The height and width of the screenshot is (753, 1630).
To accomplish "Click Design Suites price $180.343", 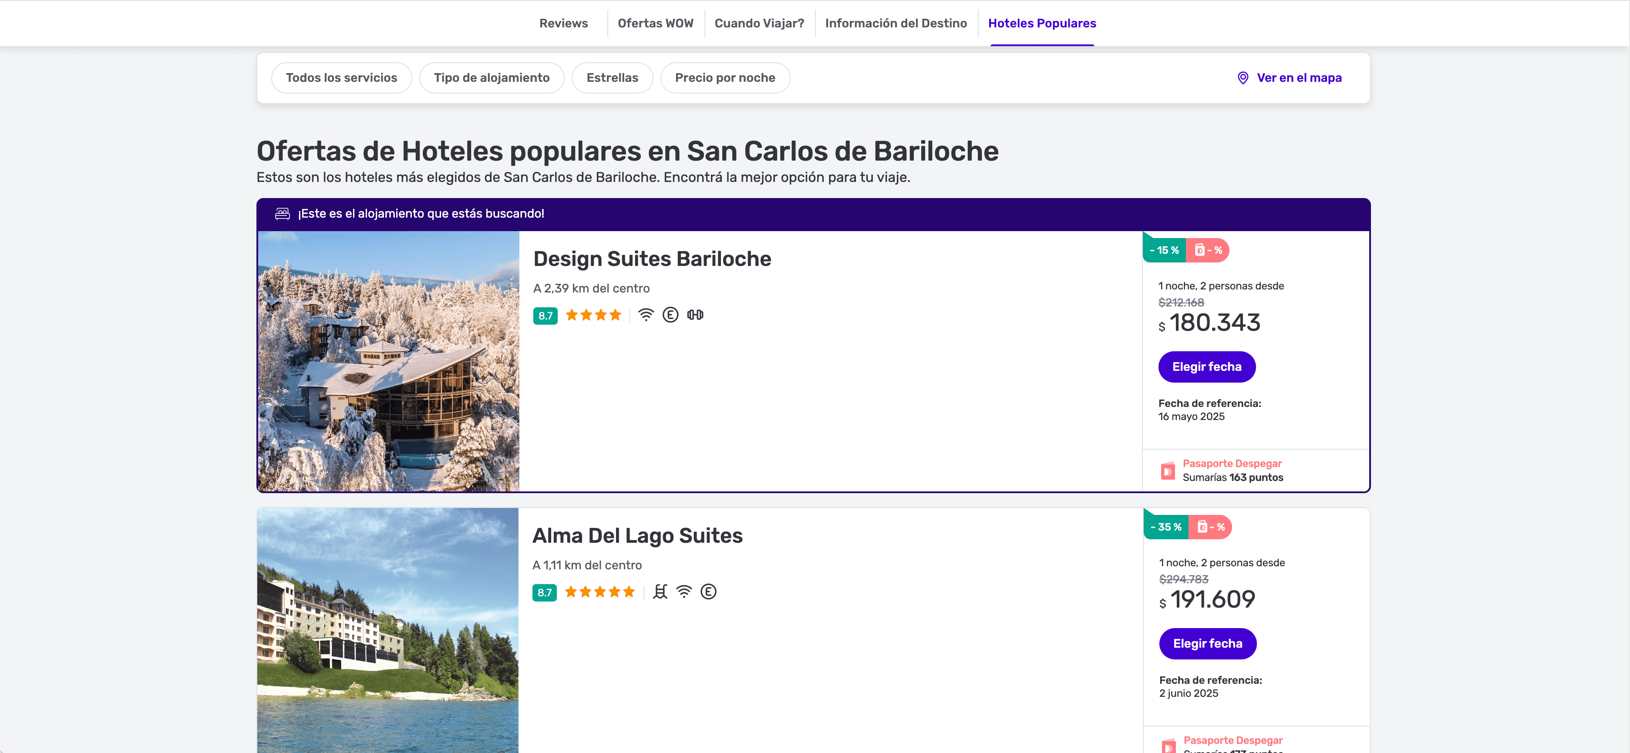I will (x=1209, y=323).
